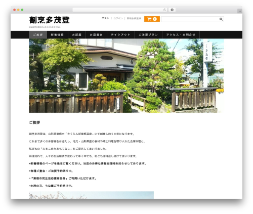Click the line about 土用の丑 うな重
Image resolution: width=253 pixels, height=214 pixels.
point(51,186)
